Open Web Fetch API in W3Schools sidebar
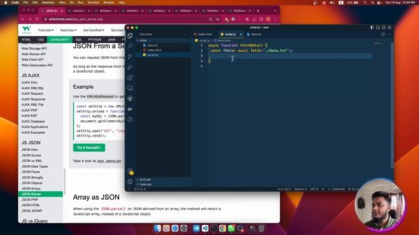Screen dimensions: 419x235 pyautogui.click(x=32, y=59)
